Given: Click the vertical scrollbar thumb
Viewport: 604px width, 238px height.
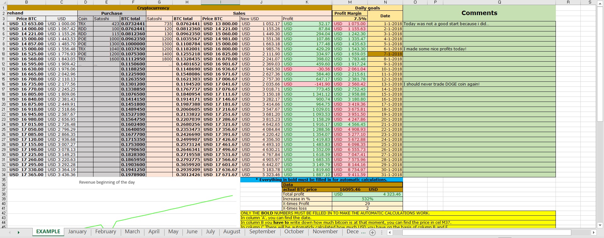Looking at the screenshot, I should tap(600, 63).
